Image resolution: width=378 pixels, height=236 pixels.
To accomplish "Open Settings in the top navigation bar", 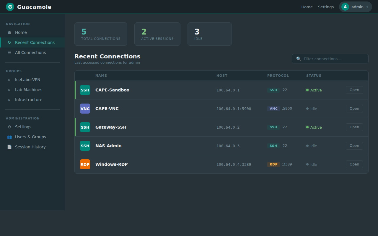I will pos(326,7).
